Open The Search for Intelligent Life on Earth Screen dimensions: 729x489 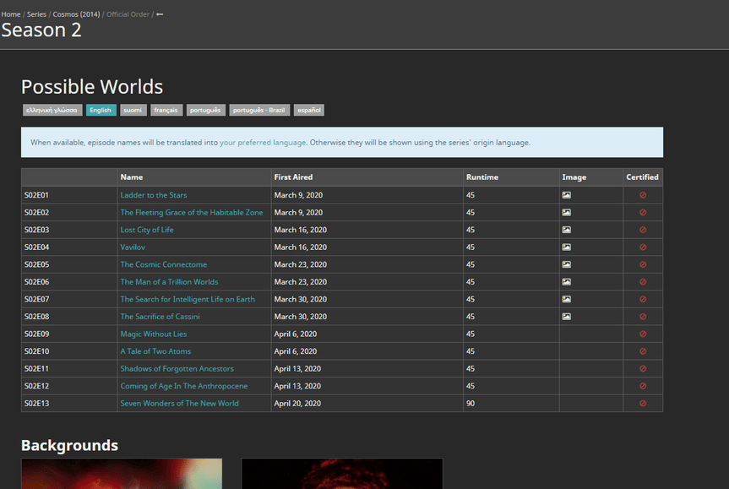point(188,299)
